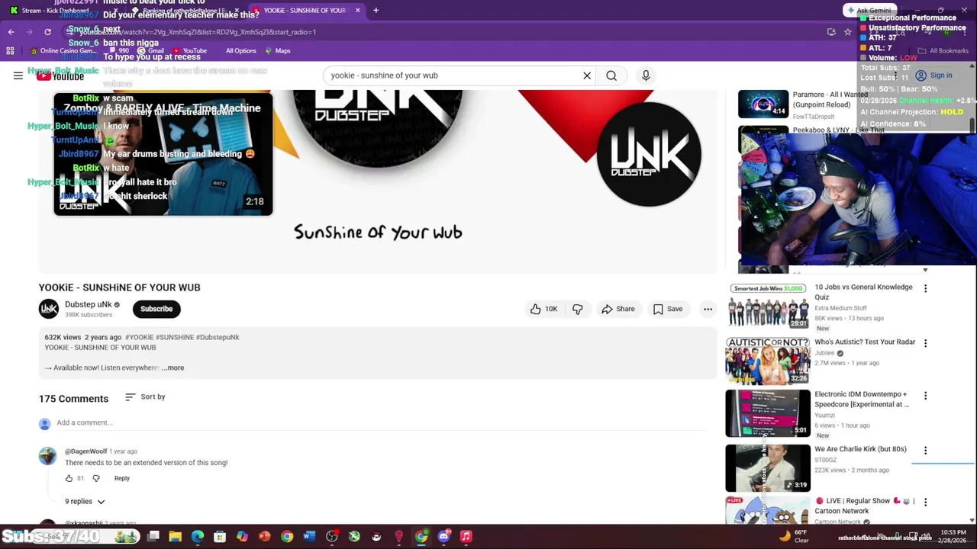The image size is (977, 549).
Task: Open Microsoft Edge from taskbar
Action: (198, 537)
